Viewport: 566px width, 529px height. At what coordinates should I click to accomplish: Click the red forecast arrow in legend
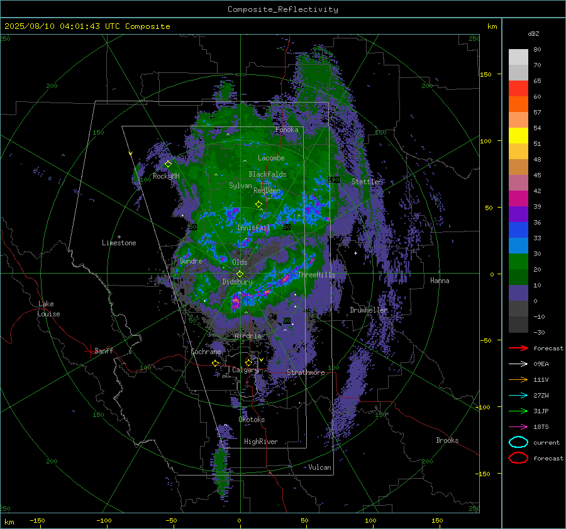[x=518, y=348]
